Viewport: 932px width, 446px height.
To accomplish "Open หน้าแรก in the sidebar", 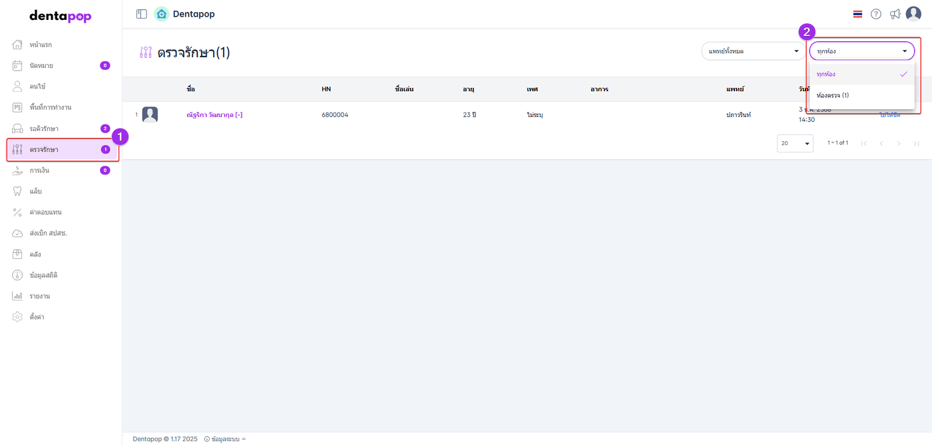I will tap(41, 45).
